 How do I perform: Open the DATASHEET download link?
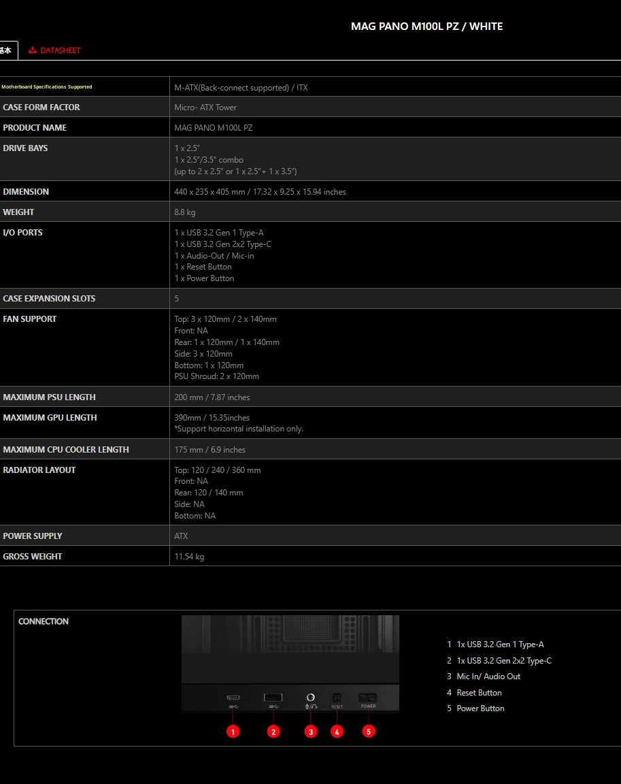click(54, 50)
